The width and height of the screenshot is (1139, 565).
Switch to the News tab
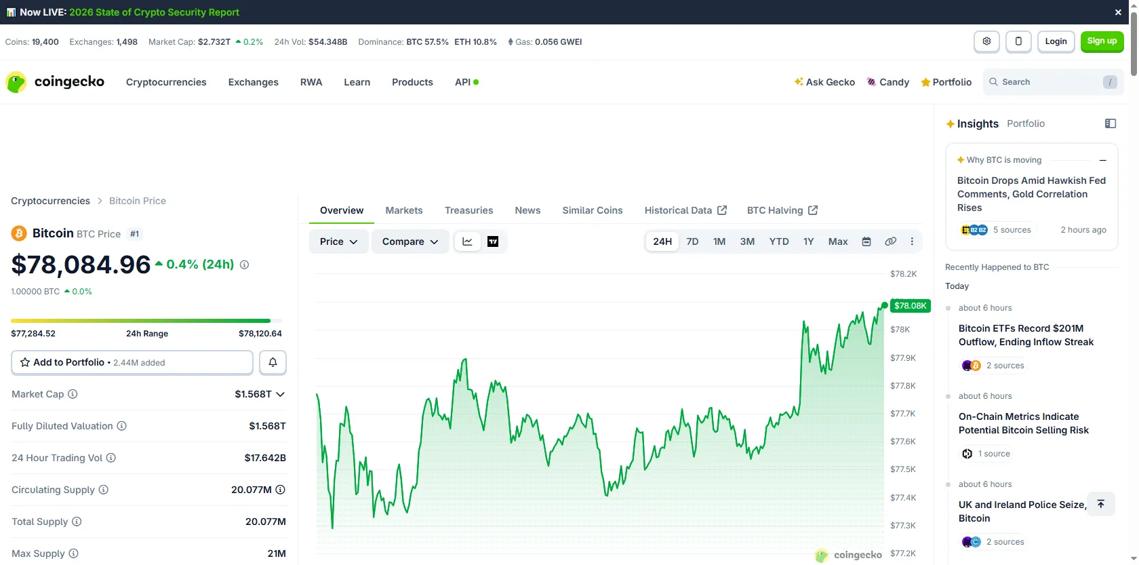pyautogui.click(x=527, y=210)
